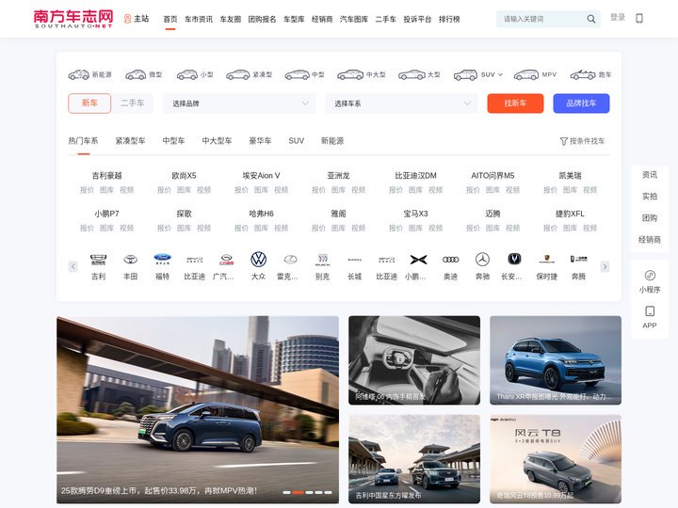
Task: Open 车友圈 in the top navigation
Action: click(231, 19)
